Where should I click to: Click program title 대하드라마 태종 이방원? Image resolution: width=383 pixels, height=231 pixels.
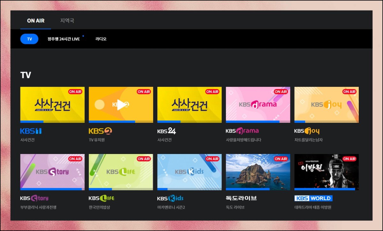coord(313,207)
